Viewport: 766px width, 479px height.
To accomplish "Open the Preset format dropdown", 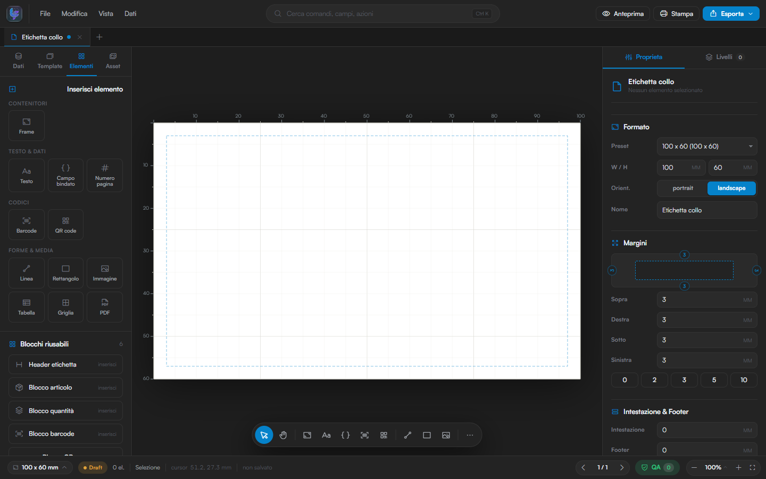I will (x=707, y=146).
